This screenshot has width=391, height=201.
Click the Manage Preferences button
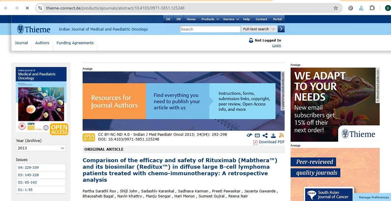click(x=374, y=197)
